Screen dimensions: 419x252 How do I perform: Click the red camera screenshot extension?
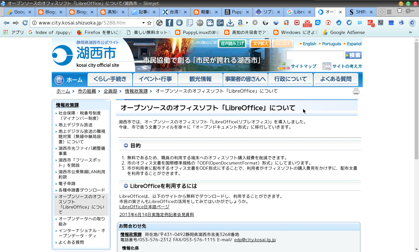pos(328,23)
